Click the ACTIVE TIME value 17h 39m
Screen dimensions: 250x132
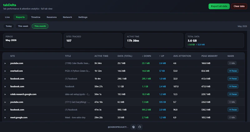(133, 41)
